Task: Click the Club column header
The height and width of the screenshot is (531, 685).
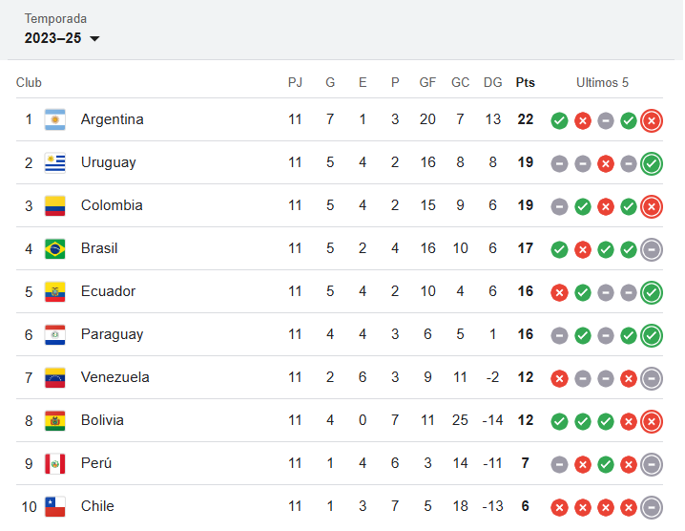Action: click(29, 82)
